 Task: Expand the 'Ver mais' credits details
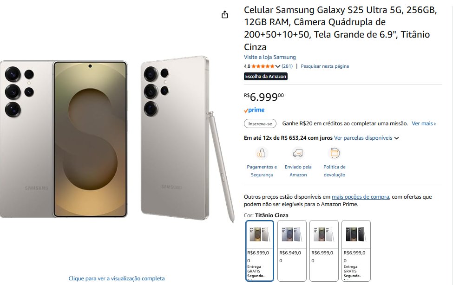click(424, 123)
